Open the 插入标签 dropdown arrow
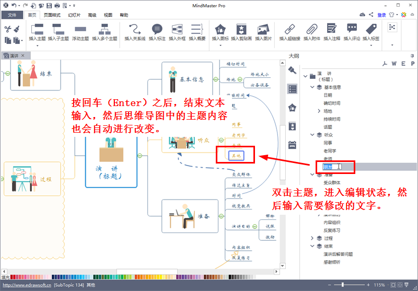This screenshot has height=291, width=418. point(371,45)
